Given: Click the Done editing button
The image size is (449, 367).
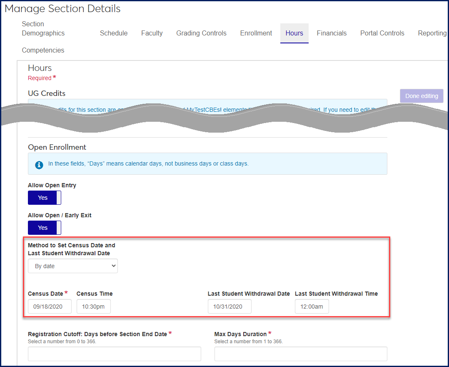Looking at the screenshot, I should click(421, 96).
